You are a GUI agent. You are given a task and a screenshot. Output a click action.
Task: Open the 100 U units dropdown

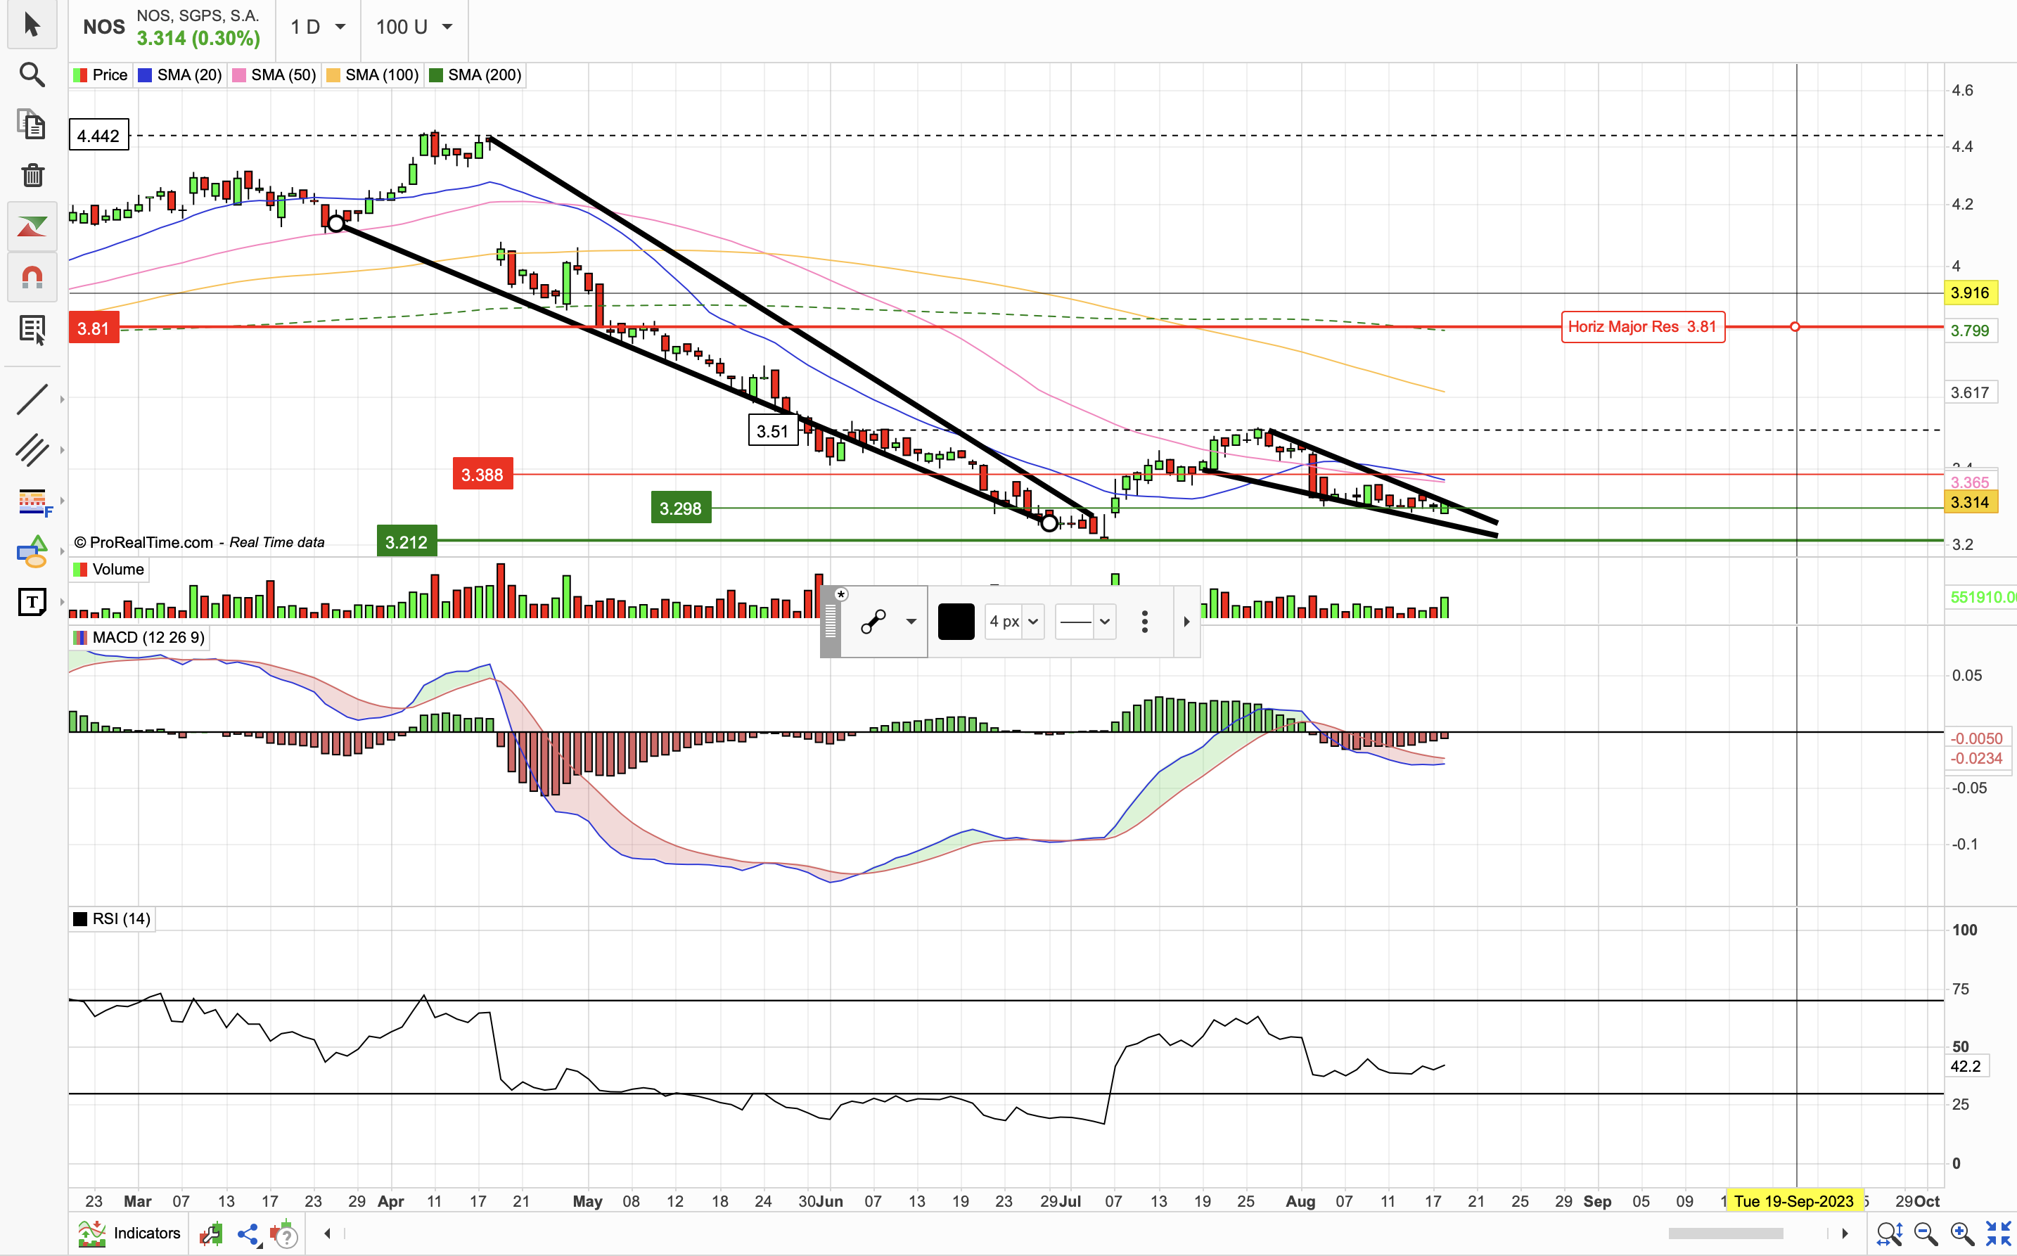(x=414, y=27)
